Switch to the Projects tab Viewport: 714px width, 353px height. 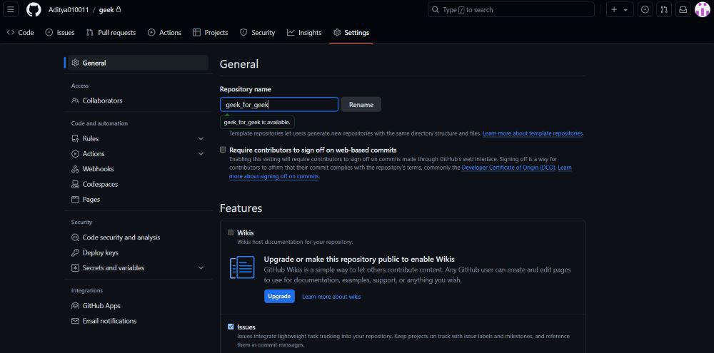pyautogui.click(x=211, y=32)
